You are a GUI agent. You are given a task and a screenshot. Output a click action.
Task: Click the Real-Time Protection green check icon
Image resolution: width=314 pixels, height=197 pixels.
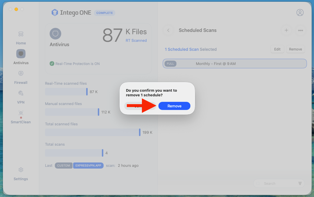point(52,64)
